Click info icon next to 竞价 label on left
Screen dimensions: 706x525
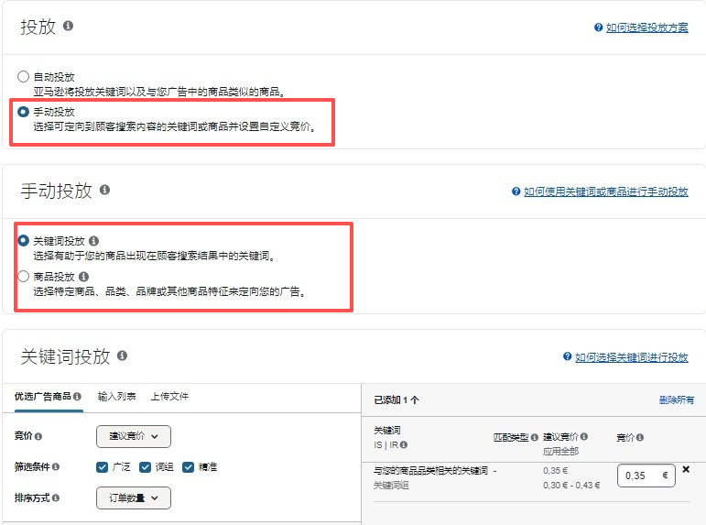coord(38,436)
